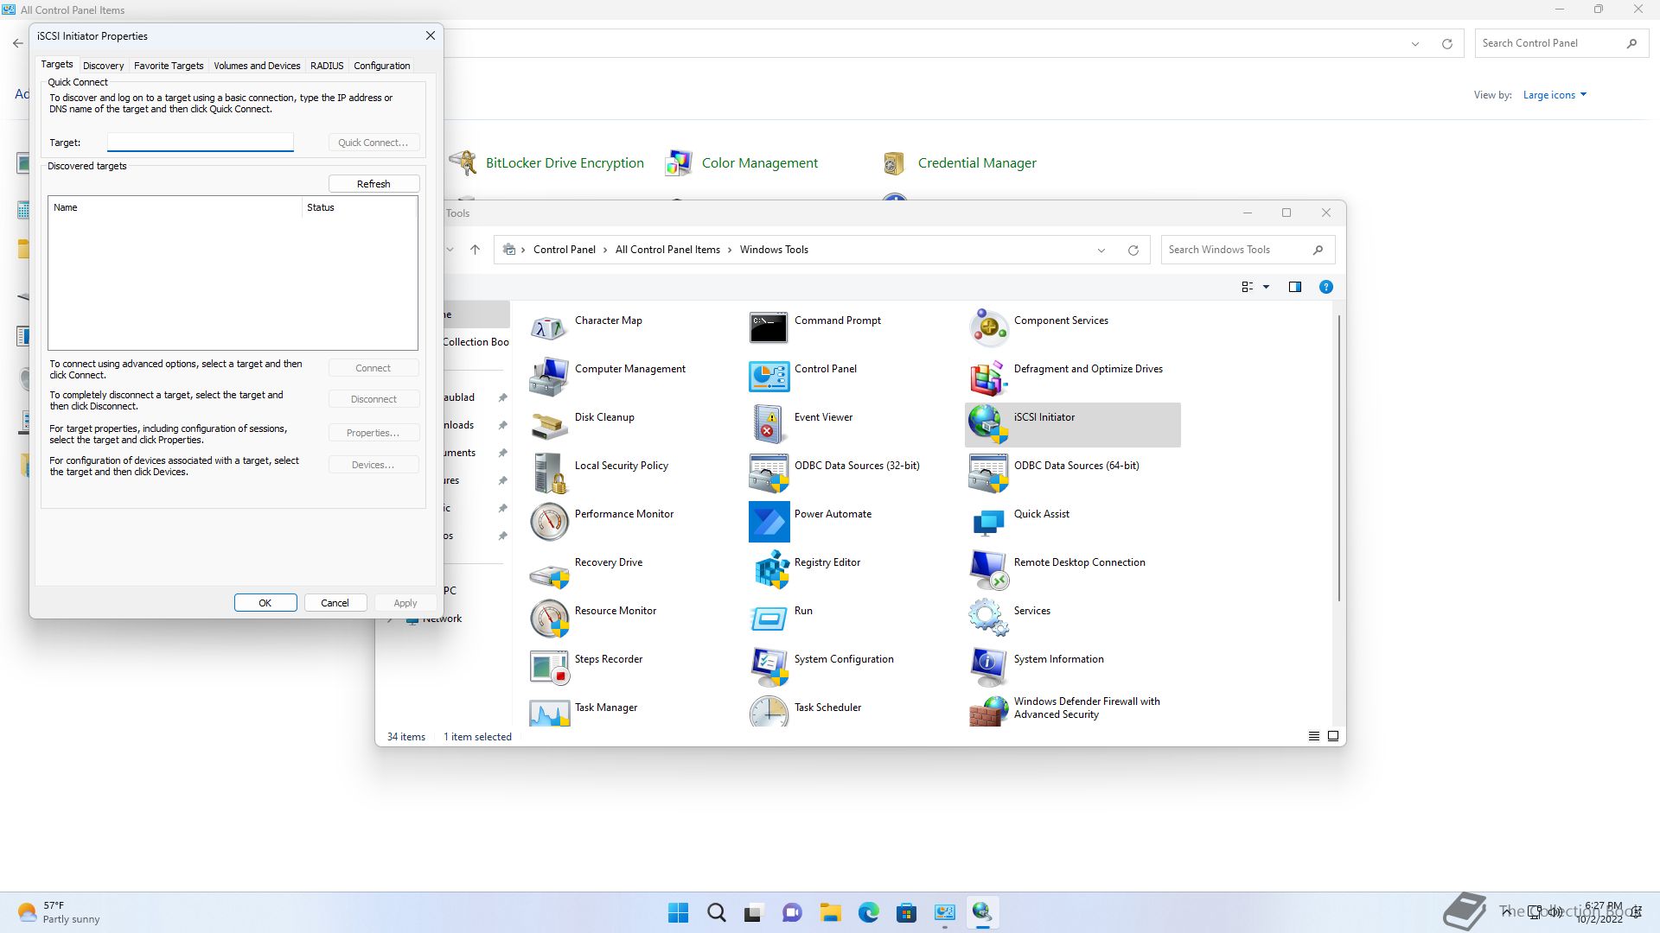Expand breadcrumb arrow after All Control Panel Items
The image size is (1660, 933).
click(730, 250)
